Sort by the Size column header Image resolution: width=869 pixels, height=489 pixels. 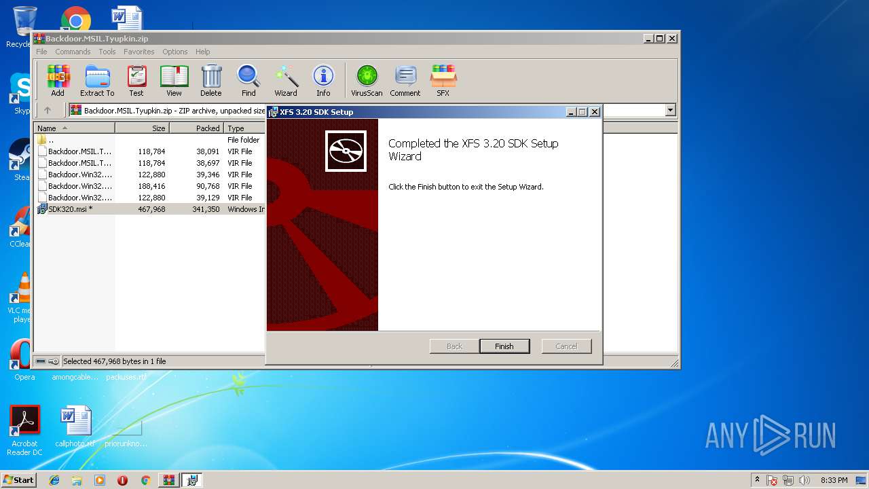142,128
